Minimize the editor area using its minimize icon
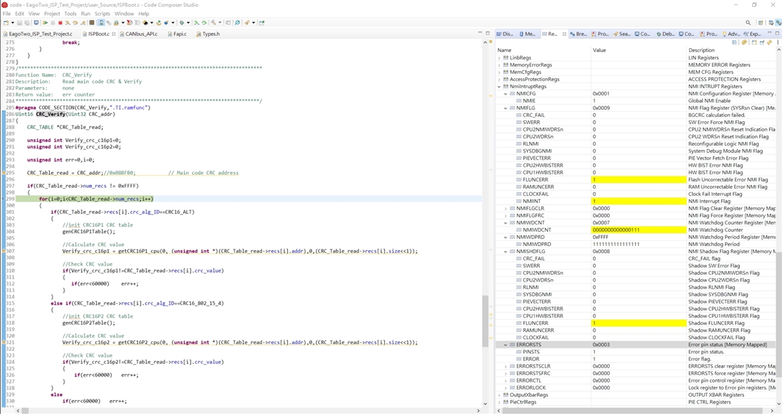 [x=480, y=33]
